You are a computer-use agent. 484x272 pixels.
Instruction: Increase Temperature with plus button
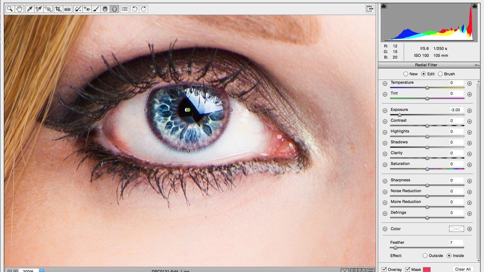coord(469,83)
